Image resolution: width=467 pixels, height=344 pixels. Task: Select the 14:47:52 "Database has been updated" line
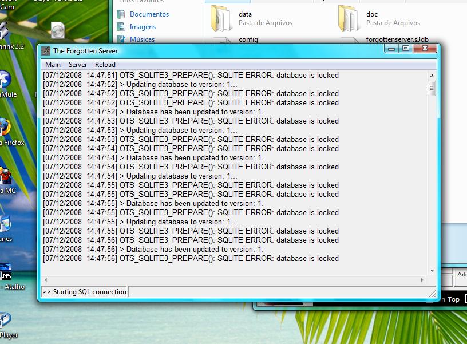(x=153, y=112)
